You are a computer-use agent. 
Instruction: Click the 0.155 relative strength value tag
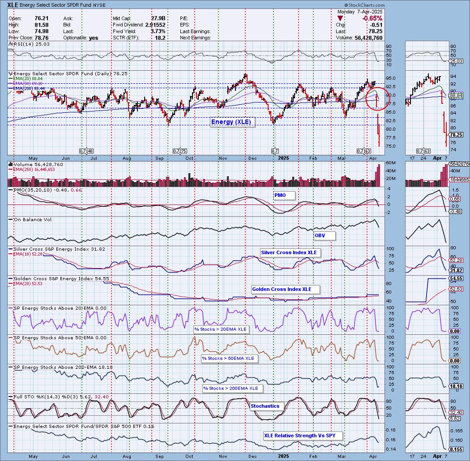click(x=456, y=450)
